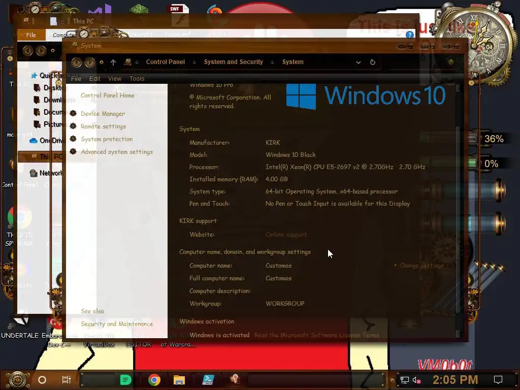Open recent locations arrow in System window
Viewport: 520px width, 390px height.
pos(102,62)
